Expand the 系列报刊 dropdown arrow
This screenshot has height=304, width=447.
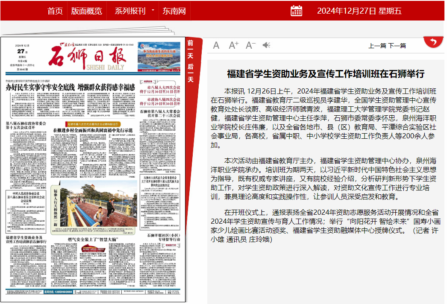(153, 11)
